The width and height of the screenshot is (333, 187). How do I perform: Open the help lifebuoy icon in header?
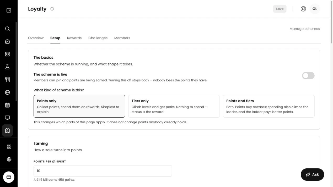303,9
